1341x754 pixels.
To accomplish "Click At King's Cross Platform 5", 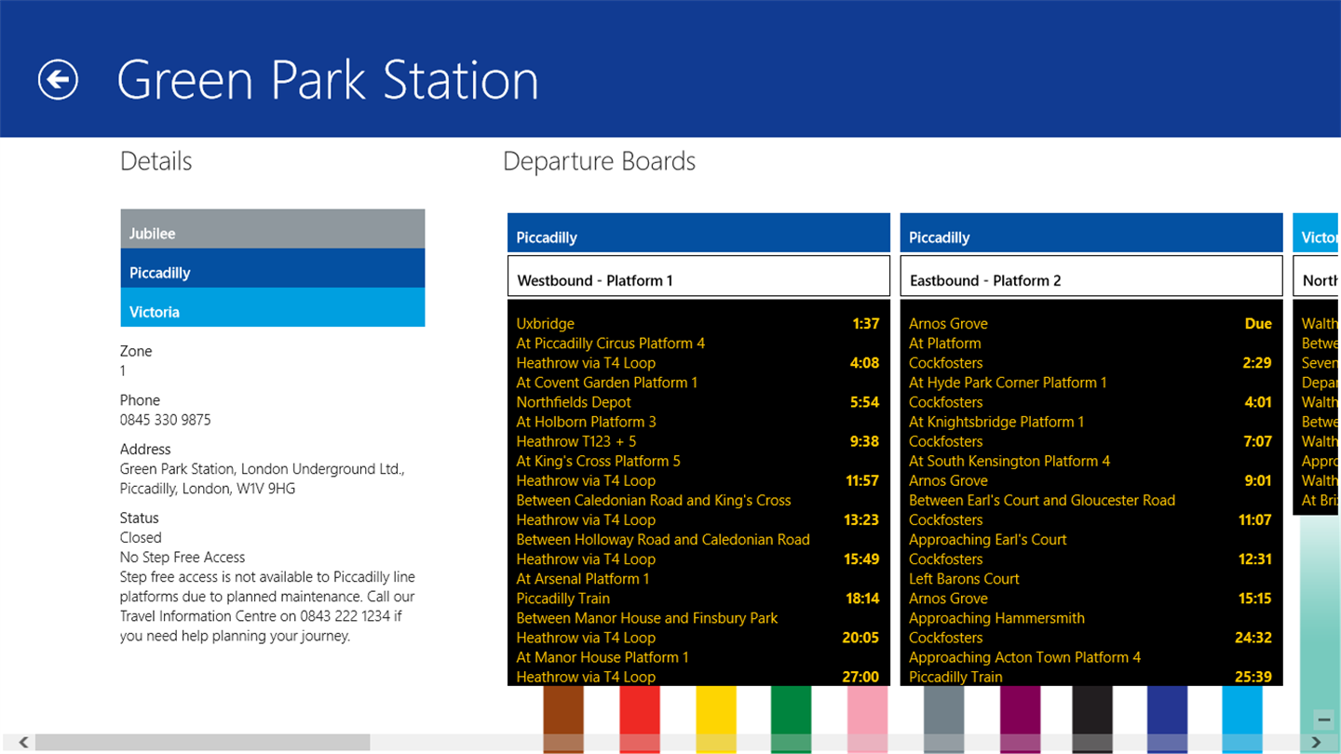I will tap(599, 461).
